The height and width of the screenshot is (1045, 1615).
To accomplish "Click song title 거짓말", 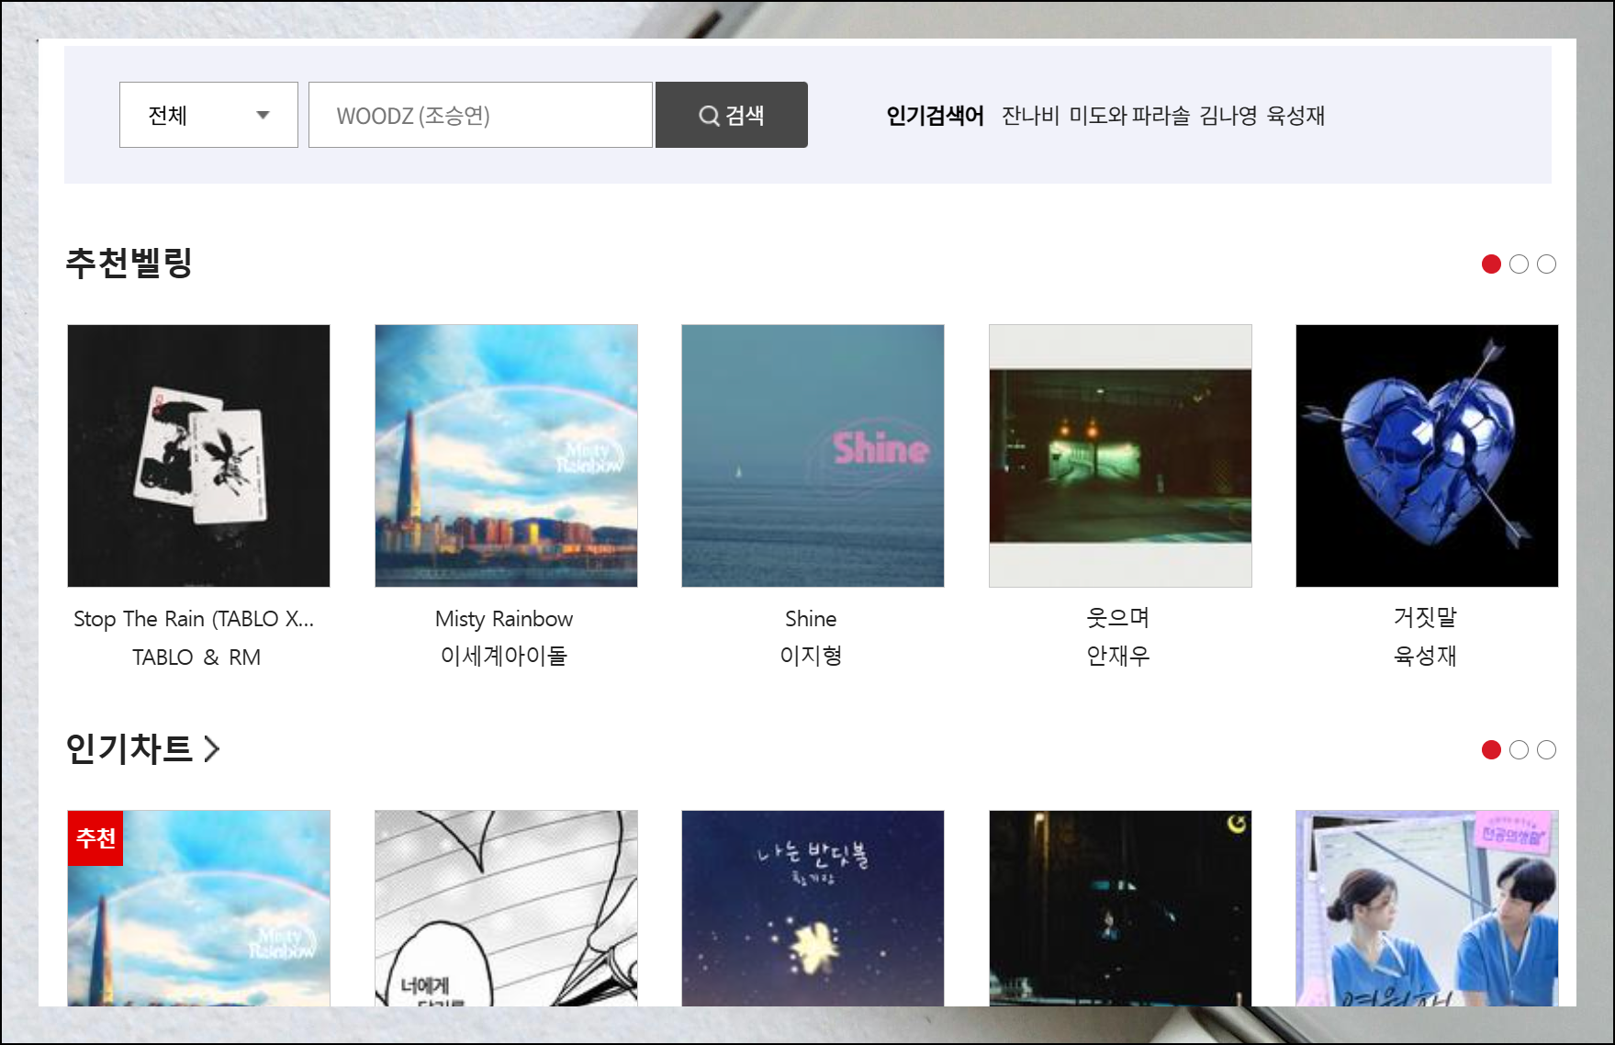I will click(1425, 617).
